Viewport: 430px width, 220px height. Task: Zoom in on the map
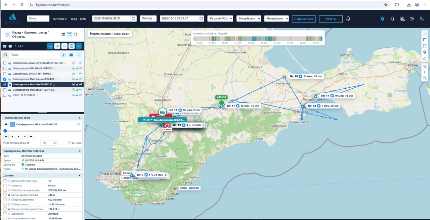point(425,67)
